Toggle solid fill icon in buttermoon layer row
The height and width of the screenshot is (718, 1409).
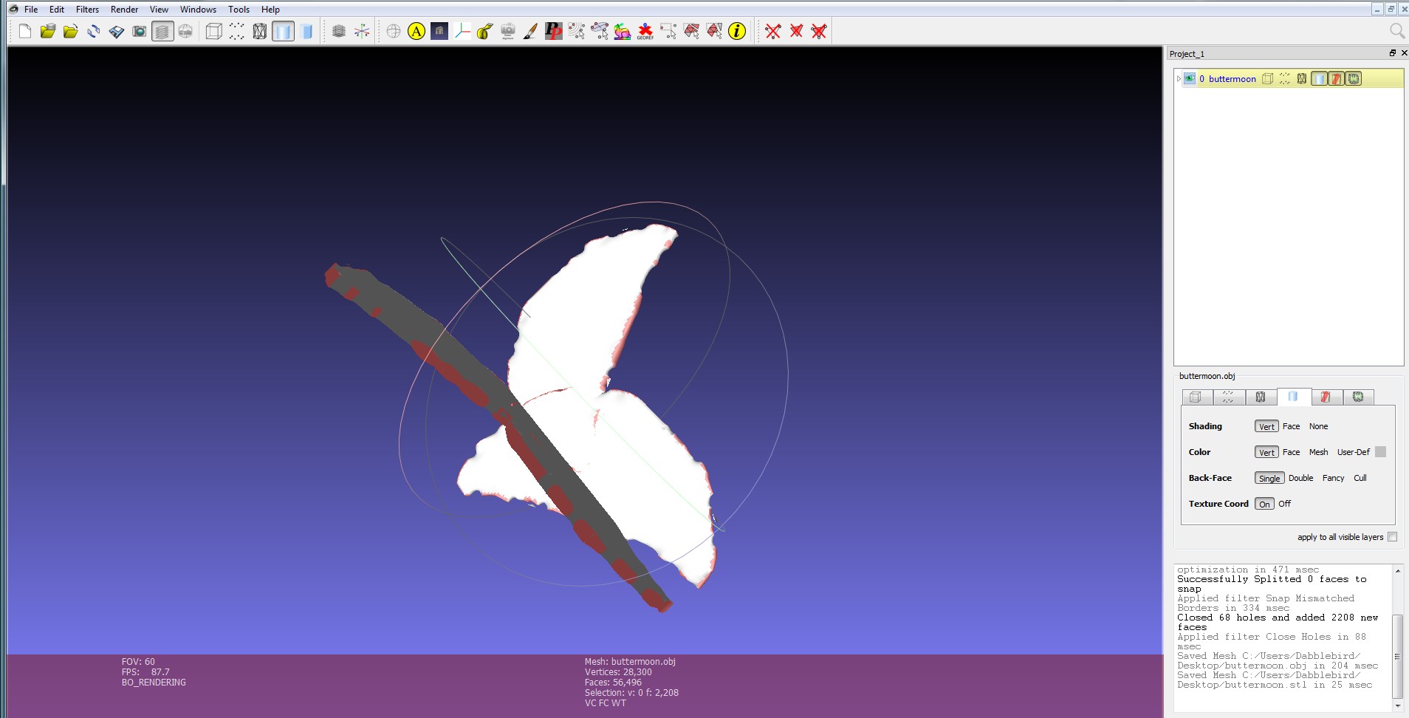tap(1319, 79)
